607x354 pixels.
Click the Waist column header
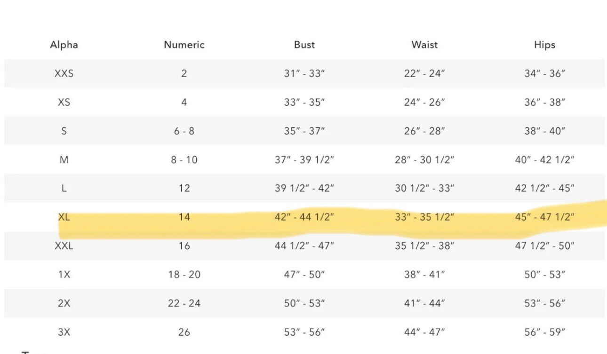click(x=424, y=45)
